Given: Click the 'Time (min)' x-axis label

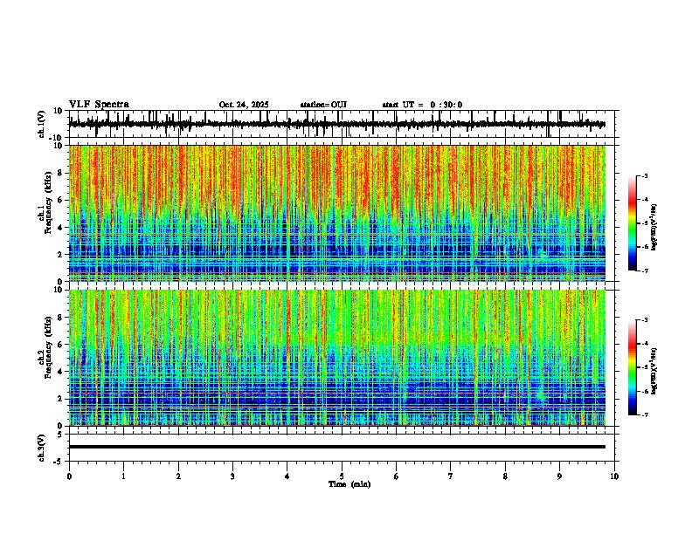Looking at the screenshot, I should pos(349,484).
